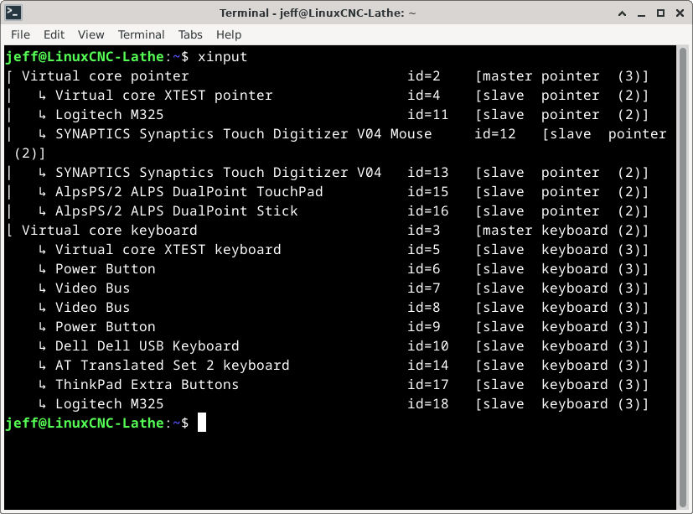Click the Virtual core XTEST keyboard row
693x514 pixels.
tap(343, 250)
